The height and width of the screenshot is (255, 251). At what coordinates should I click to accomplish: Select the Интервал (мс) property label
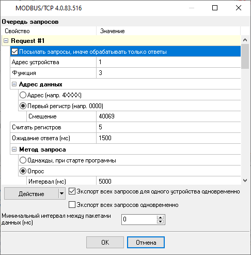point(47,182)
